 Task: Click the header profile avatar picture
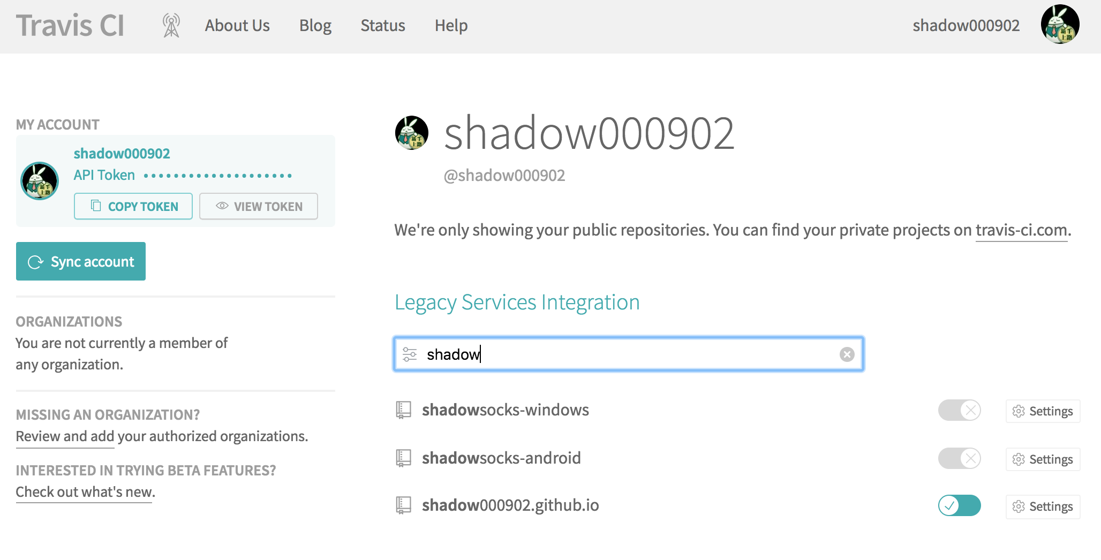(x=1060, y=24)
